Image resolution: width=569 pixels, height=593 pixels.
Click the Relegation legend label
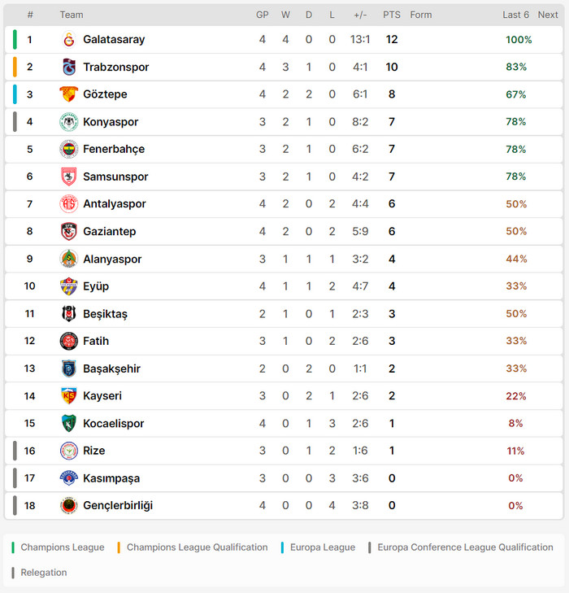[44, 573]
